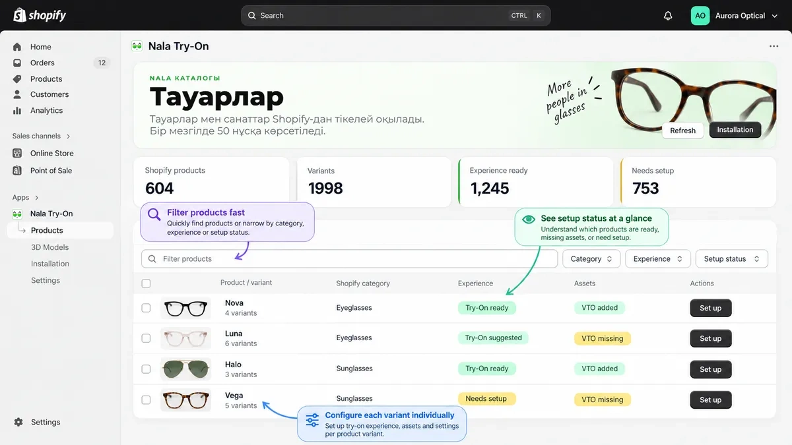Click Set up for Luna
Viewport: 792px width, 445px height.
pyautogui.click(x=711, y=338)
